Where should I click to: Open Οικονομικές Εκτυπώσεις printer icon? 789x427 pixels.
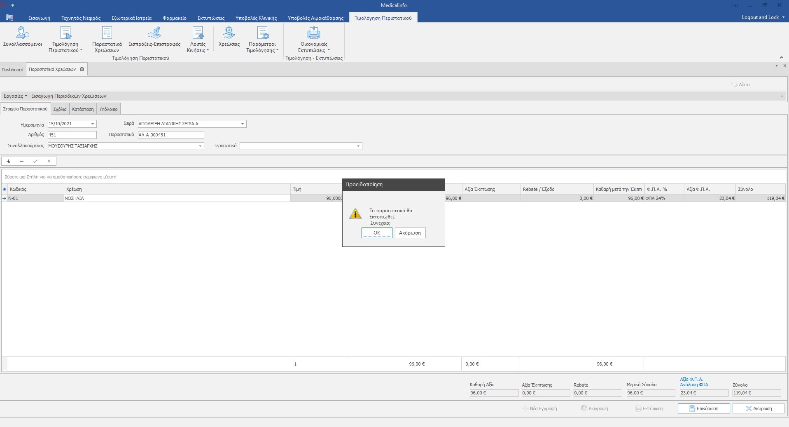tap(313, 33)
